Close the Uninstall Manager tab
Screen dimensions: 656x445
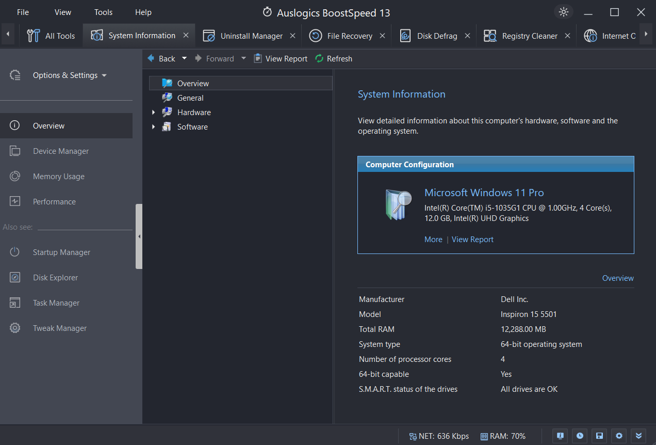(292, 36)
